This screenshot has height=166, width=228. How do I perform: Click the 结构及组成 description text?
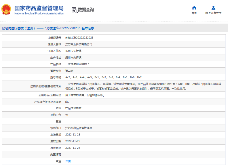coord(143,86)
